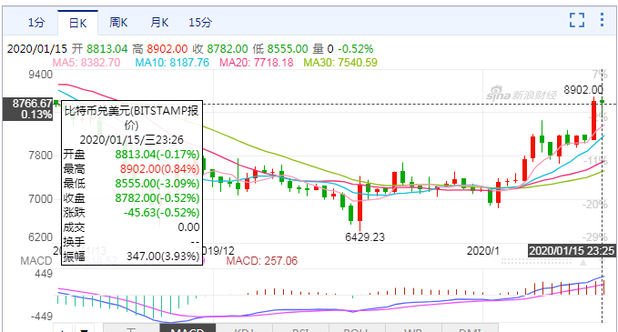Switch to the 1分 chart tab
This screenshot has height=332, width=618.
tap(36, 23)
